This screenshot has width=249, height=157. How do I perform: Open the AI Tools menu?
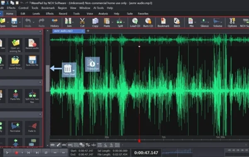point(98,8)
